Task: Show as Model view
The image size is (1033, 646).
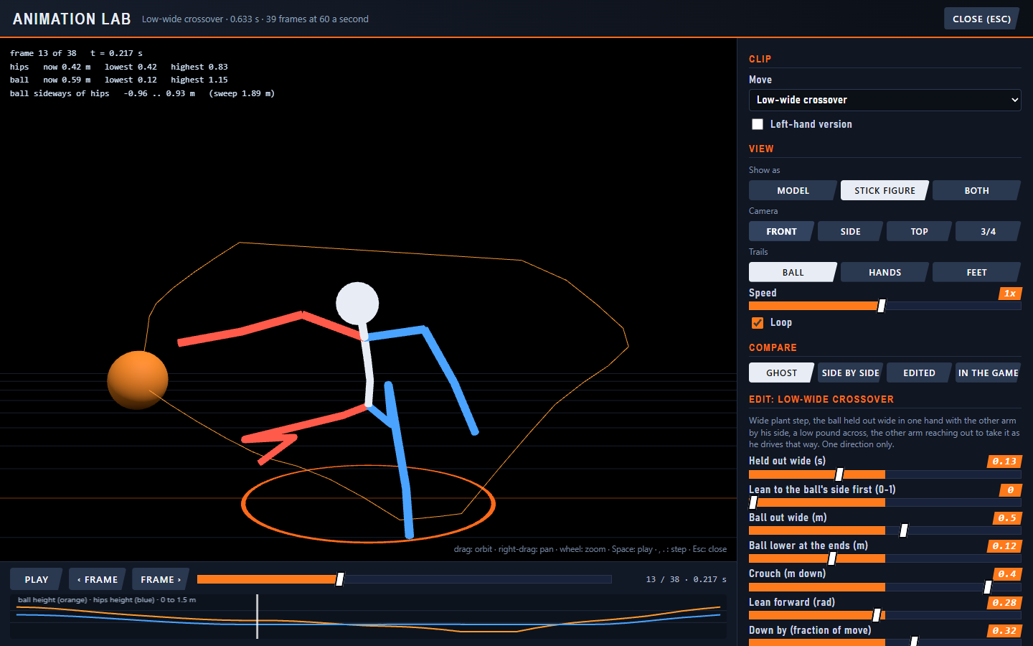Action: (793, 190)
